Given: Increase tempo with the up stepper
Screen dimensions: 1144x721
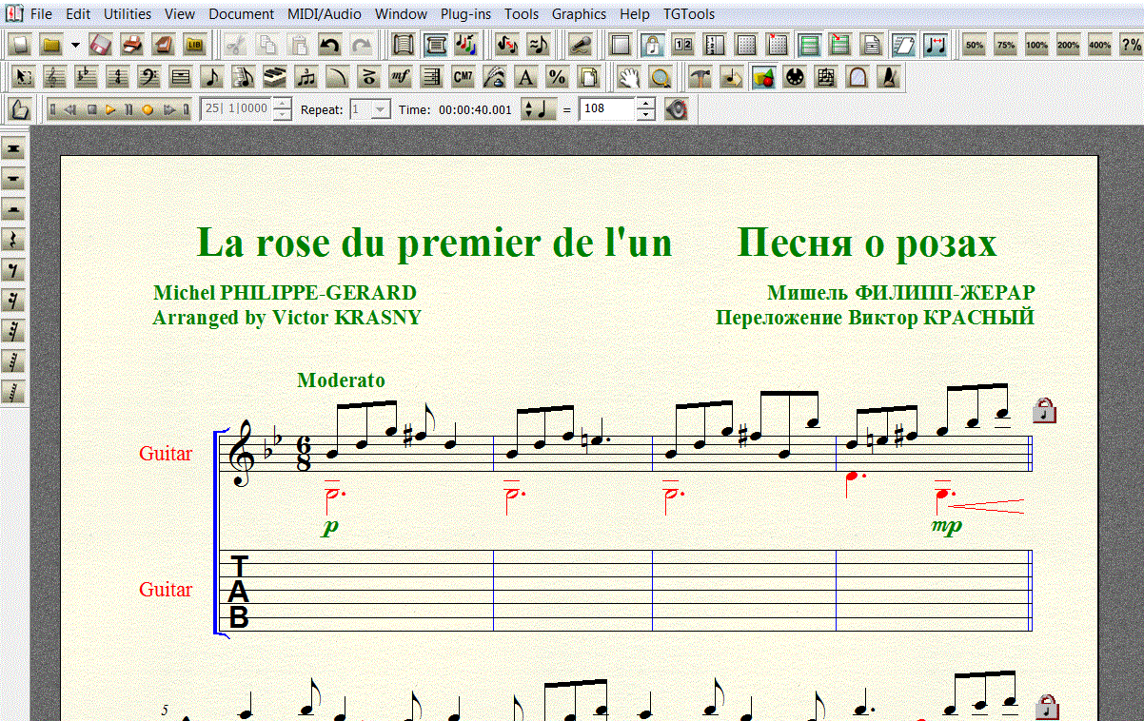Looking at the screenshot, I should click(x=646, y=104).
